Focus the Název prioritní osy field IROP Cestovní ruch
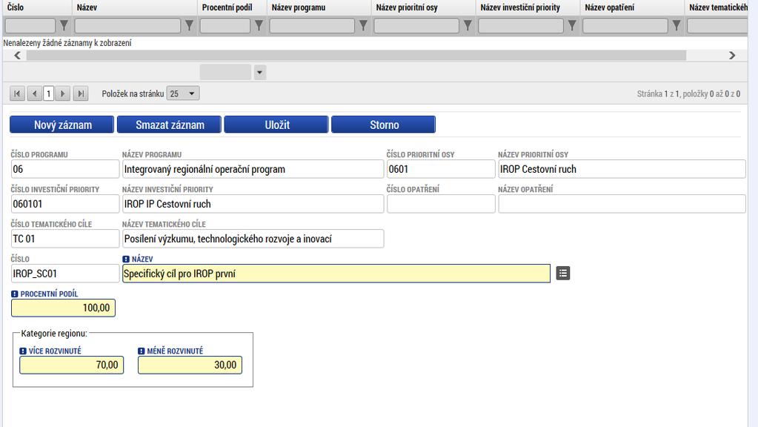The height and width of the screenshot is (427, 758). [x=622, y=169]
